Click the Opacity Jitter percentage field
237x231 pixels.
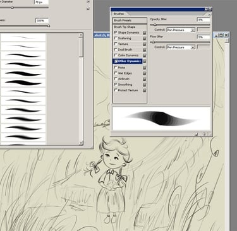pyautogui.click(x=204, y=20)
